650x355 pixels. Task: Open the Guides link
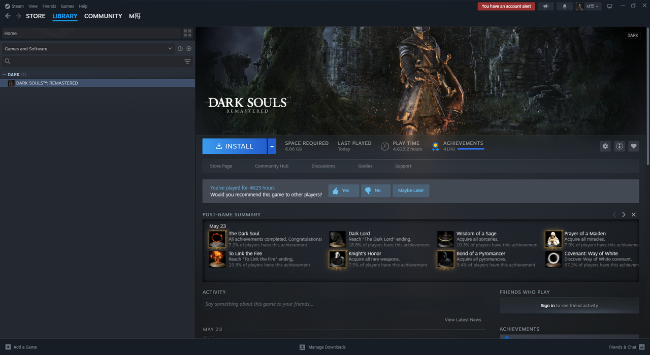coord(365,166)
